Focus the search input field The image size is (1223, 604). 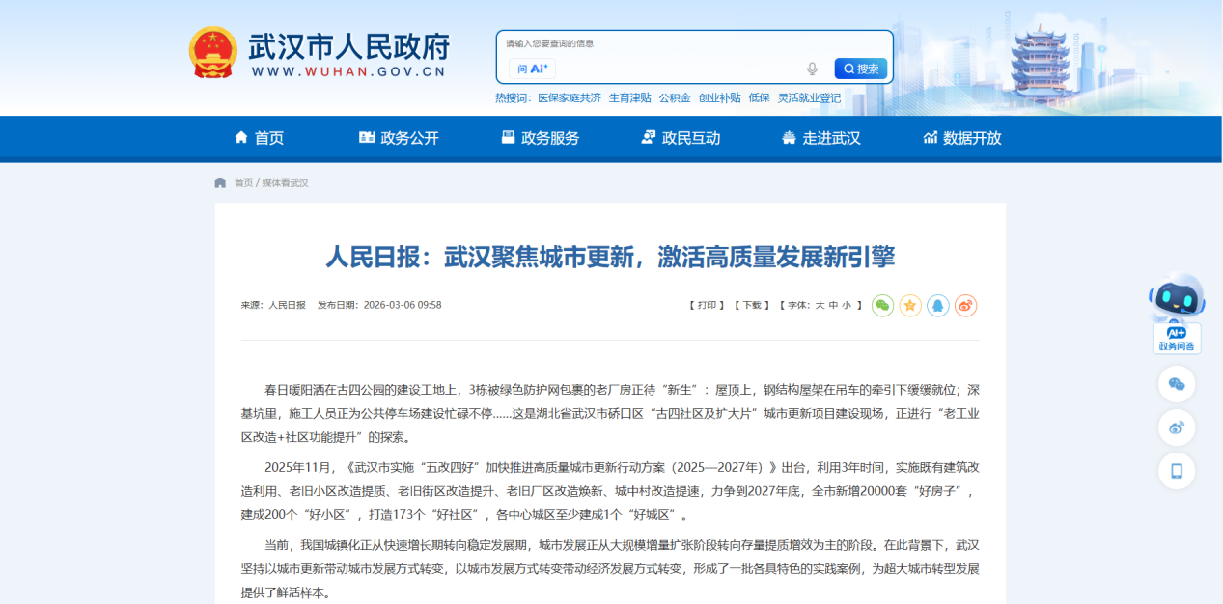[676, 69]
